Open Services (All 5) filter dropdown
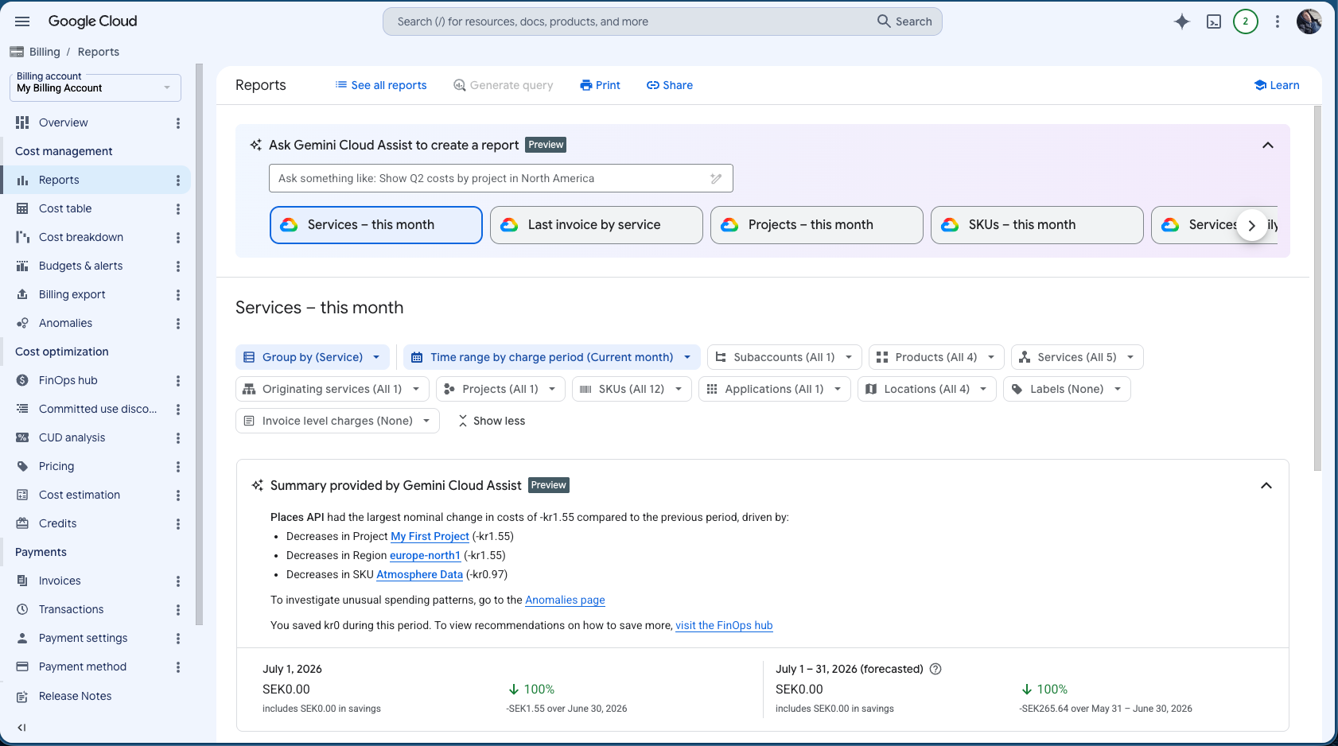The width and height of the screenshot is (1338, 746). [1077, 357]
